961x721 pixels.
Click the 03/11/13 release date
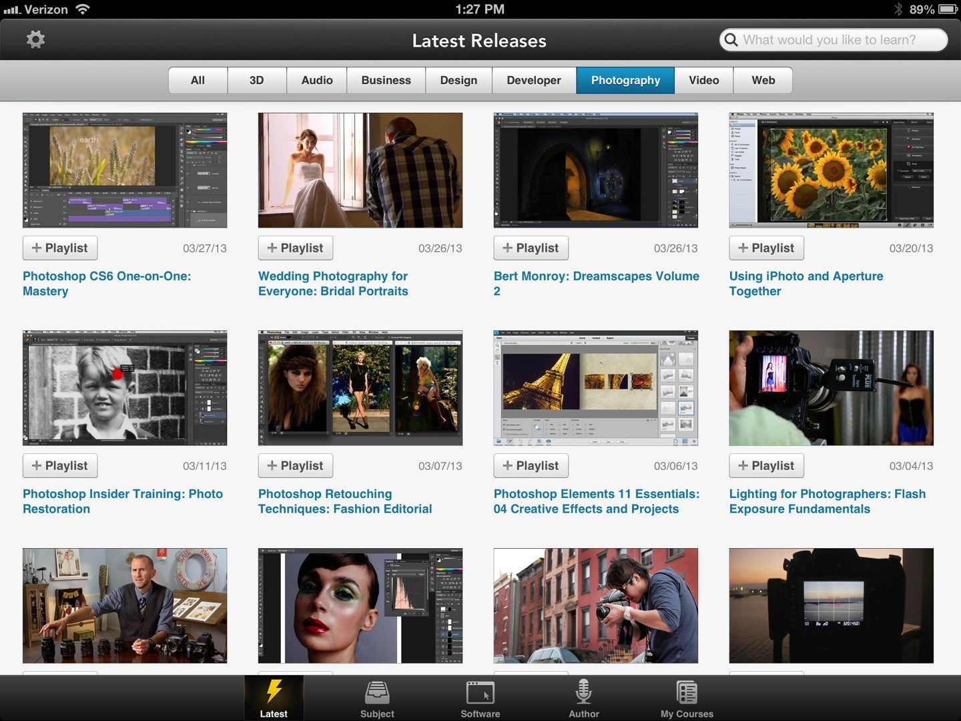click(205, 466)
